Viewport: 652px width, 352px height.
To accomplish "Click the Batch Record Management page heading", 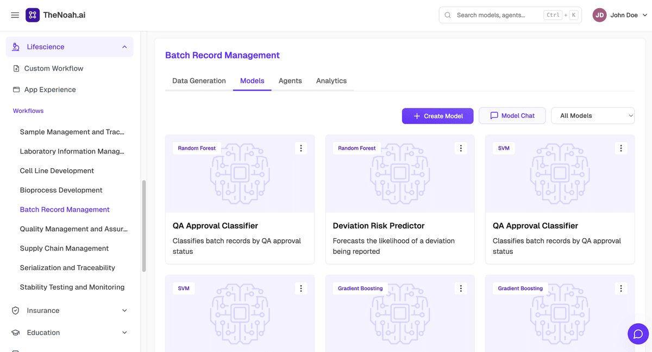I will [222, 55].
